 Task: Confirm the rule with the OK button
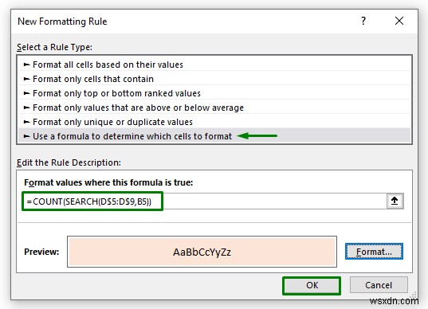[312, 285]
